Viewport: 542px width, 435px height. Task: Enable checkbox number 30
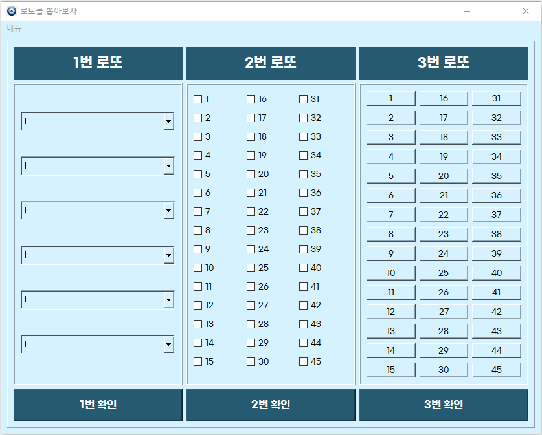[x=251, y=361]
